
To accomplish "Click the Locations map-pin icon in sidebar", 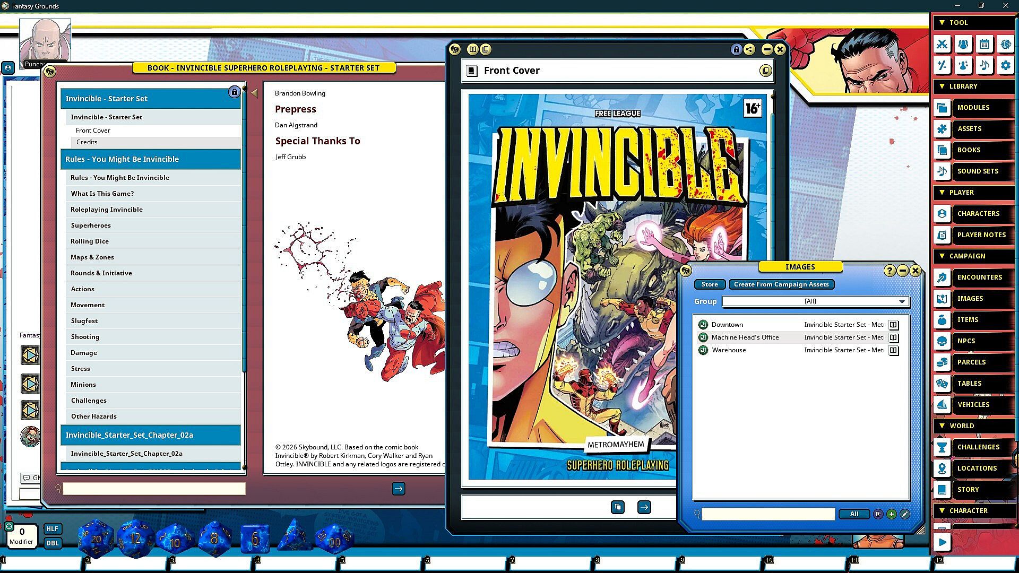I will point(942,468).
